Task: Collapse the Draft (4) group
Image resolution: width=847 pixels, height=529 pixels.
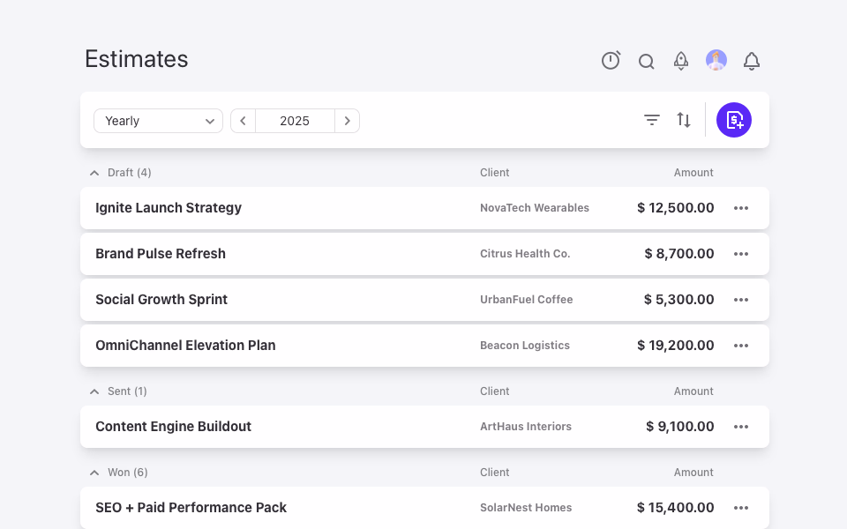Action: [x=94, y=173]
